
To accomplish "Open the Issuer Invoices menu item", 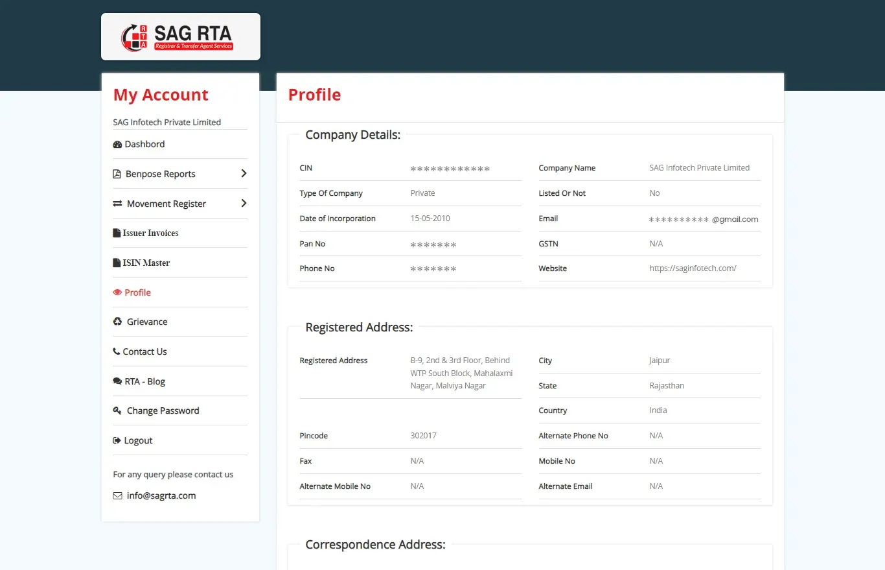I will pyautogui.click(x=150, y=233).
